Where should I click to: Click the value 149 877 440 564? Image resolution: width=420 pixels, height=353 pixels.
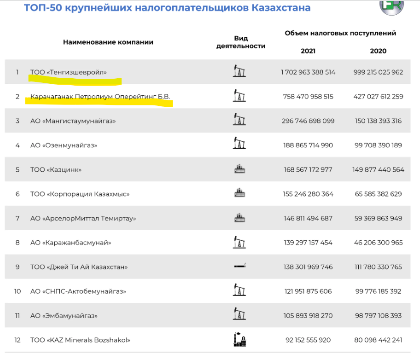[x=378, y=170]
